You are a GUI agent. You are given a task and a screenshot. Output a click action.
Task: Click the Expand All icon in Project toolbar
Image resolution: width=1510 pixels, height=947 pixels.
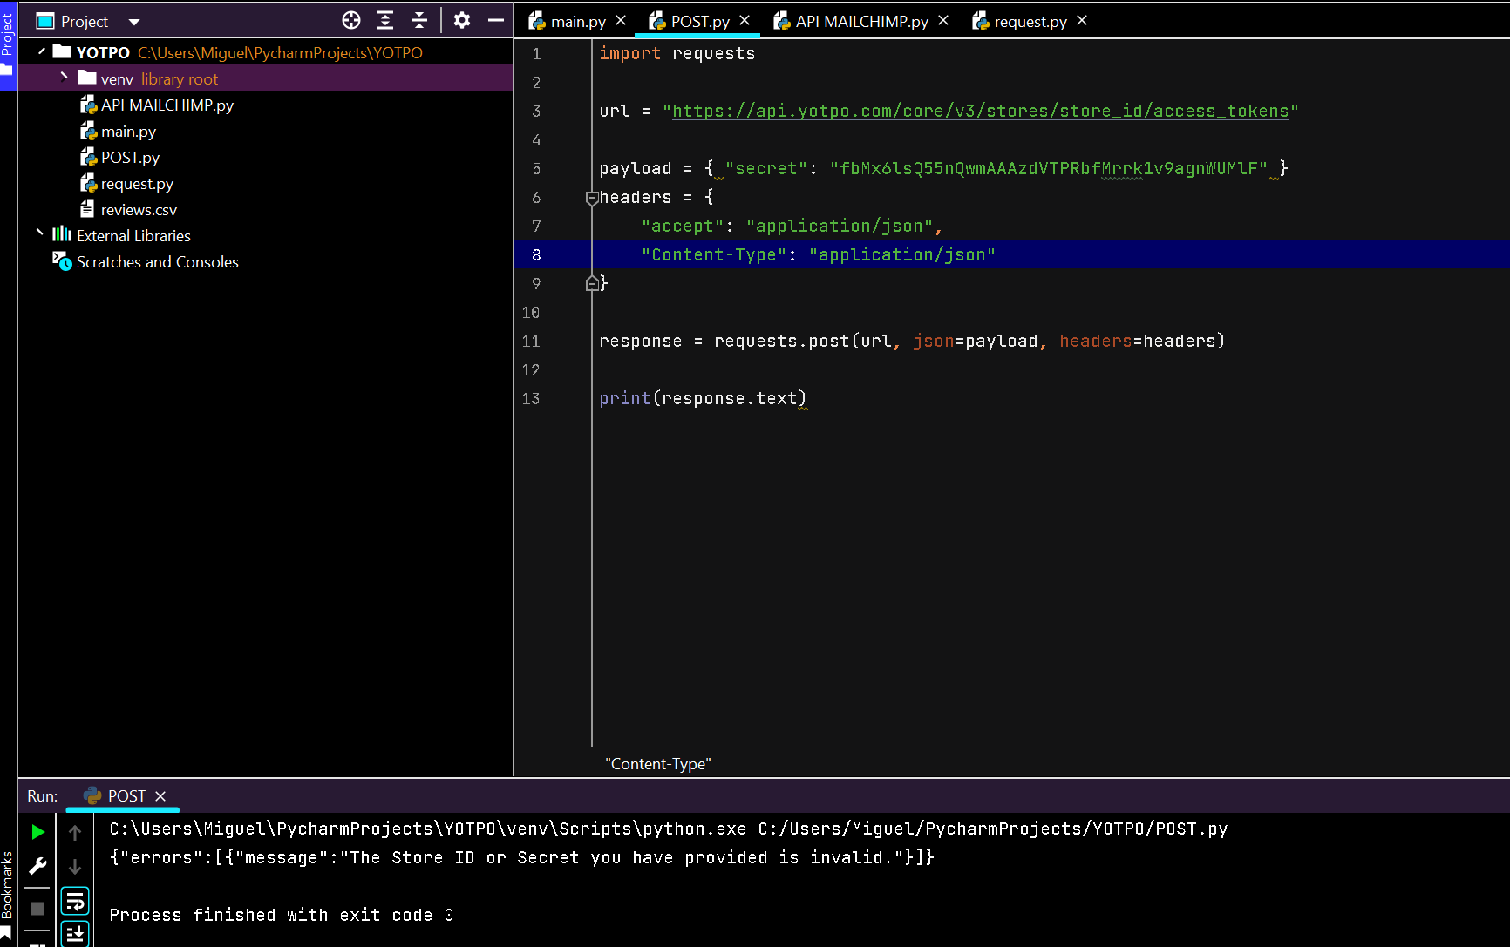pos(385,21)
